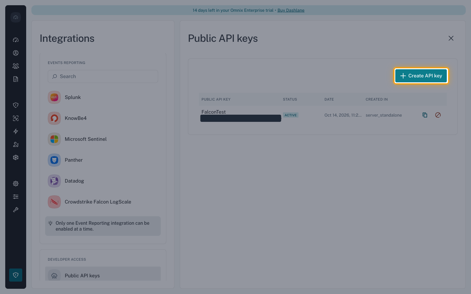Open the small shield icon in the sidebar icon list
471x294 pixels.
point(16,105)
